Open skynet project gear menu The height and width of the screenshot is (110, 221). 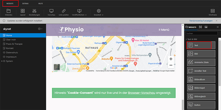tap(40, 29)
